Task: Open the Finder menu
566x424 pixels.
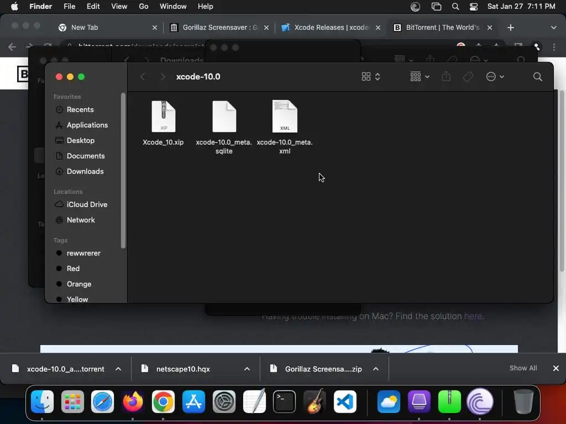Action: coord(40,7)
